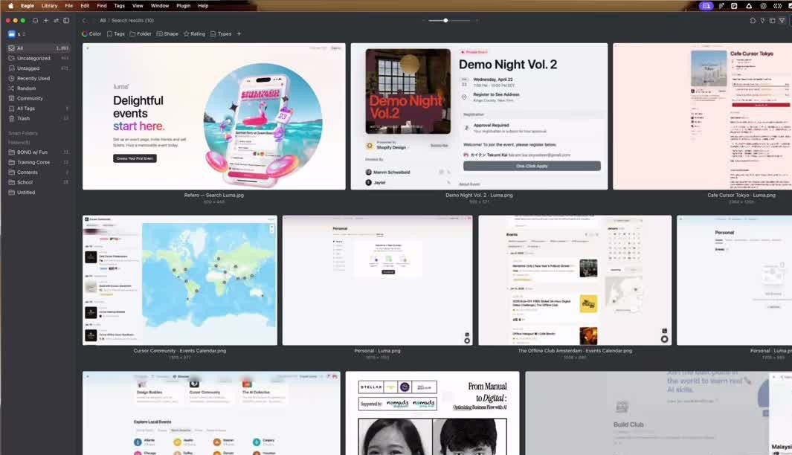Image resolution: width=792 pixels, height=455 pixels.
Task: Select the From Manual to Digital thumbnail
Action: [x=432, y=413]
